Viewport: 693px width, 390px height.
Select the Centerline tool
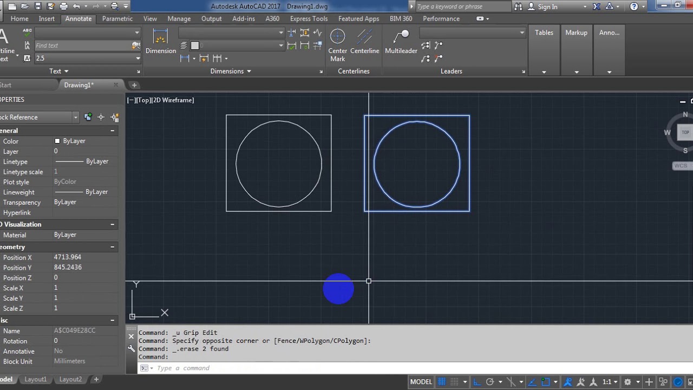tap(364, 42)
